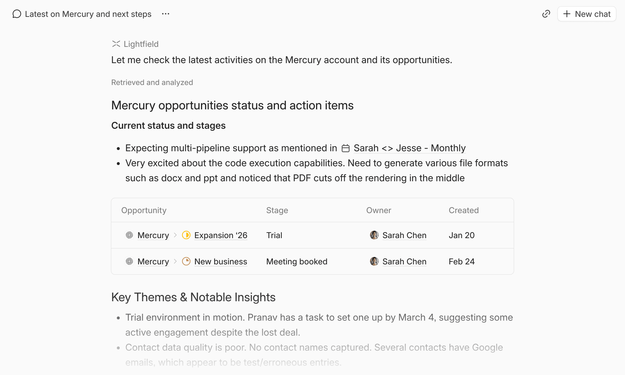Click the Mercury account icon in the New business row
This screenshot has height=375, width=625.
[129, 262]
